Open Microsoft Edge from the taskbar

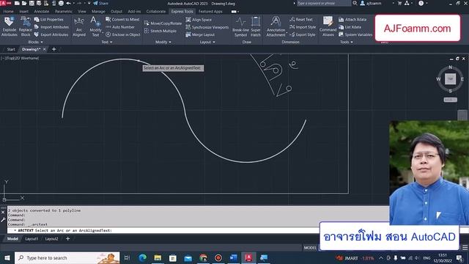[143, 257]
